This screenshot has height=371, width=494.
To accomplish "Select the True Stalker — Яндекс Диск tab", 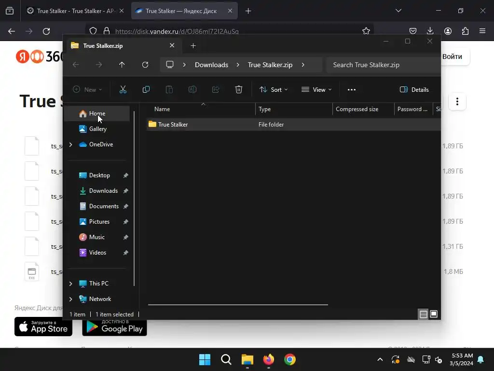I will click(184, 11).
